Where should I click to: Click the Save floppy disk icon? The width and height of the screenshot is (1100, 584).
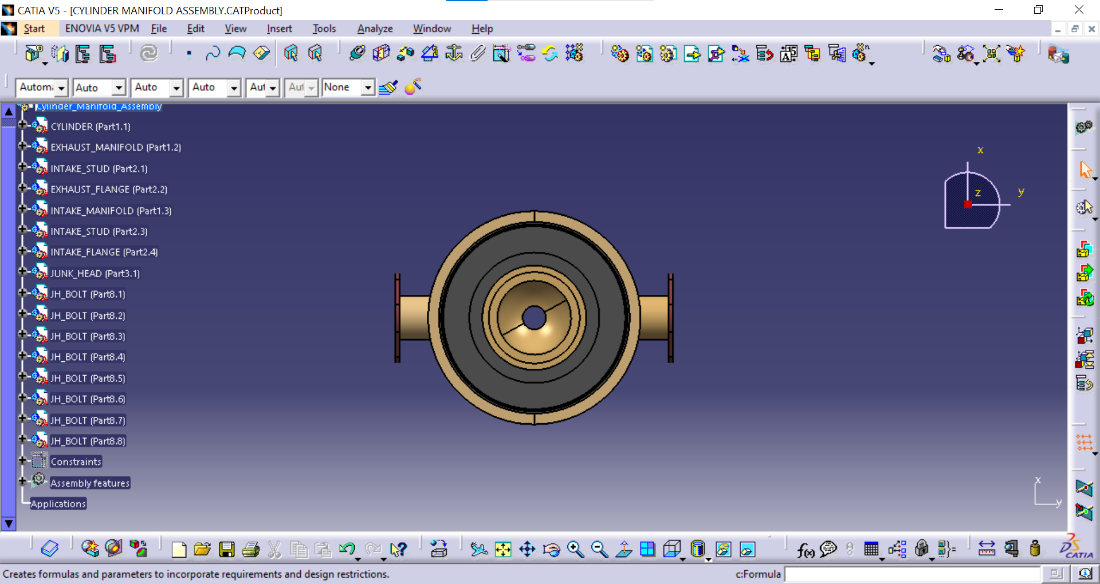227,550
